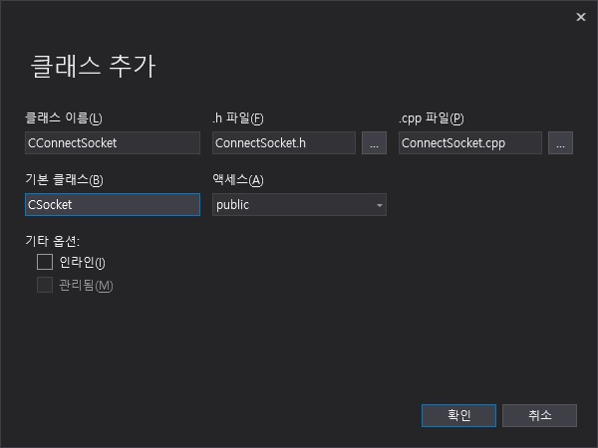
Task: Cancel with the 취소 button
Action: [539, 415]
